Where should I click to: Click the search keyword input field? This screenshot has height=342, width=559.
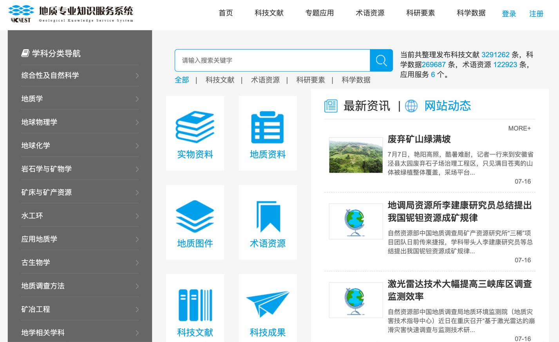pyautogui.click(x=272, y=60)
